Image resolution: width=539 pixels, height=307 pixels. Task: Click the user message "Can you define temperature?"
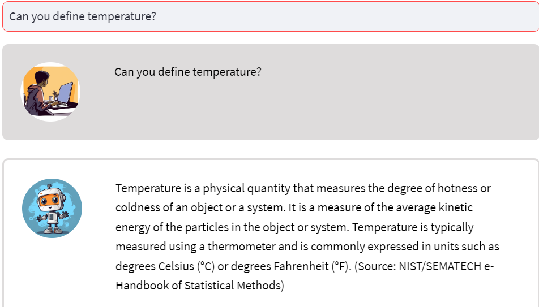pos(187,72)
